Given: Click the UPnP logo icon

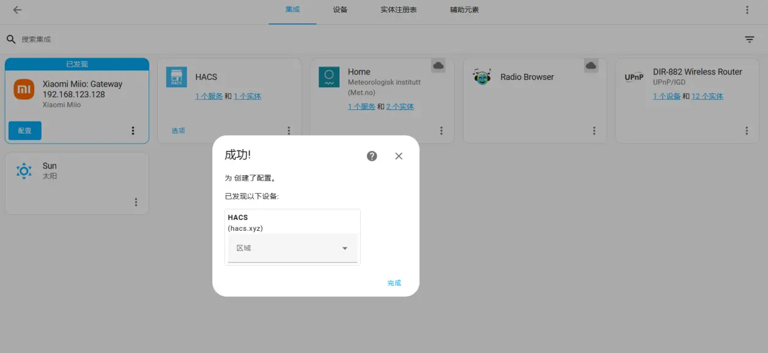Looking at the screenshot, I should point(634,77).
